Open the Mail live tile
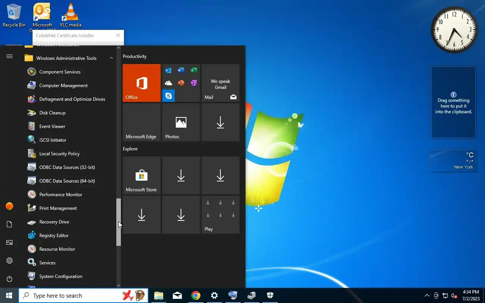Screen dimensions: 485x303 pos(221,83)
